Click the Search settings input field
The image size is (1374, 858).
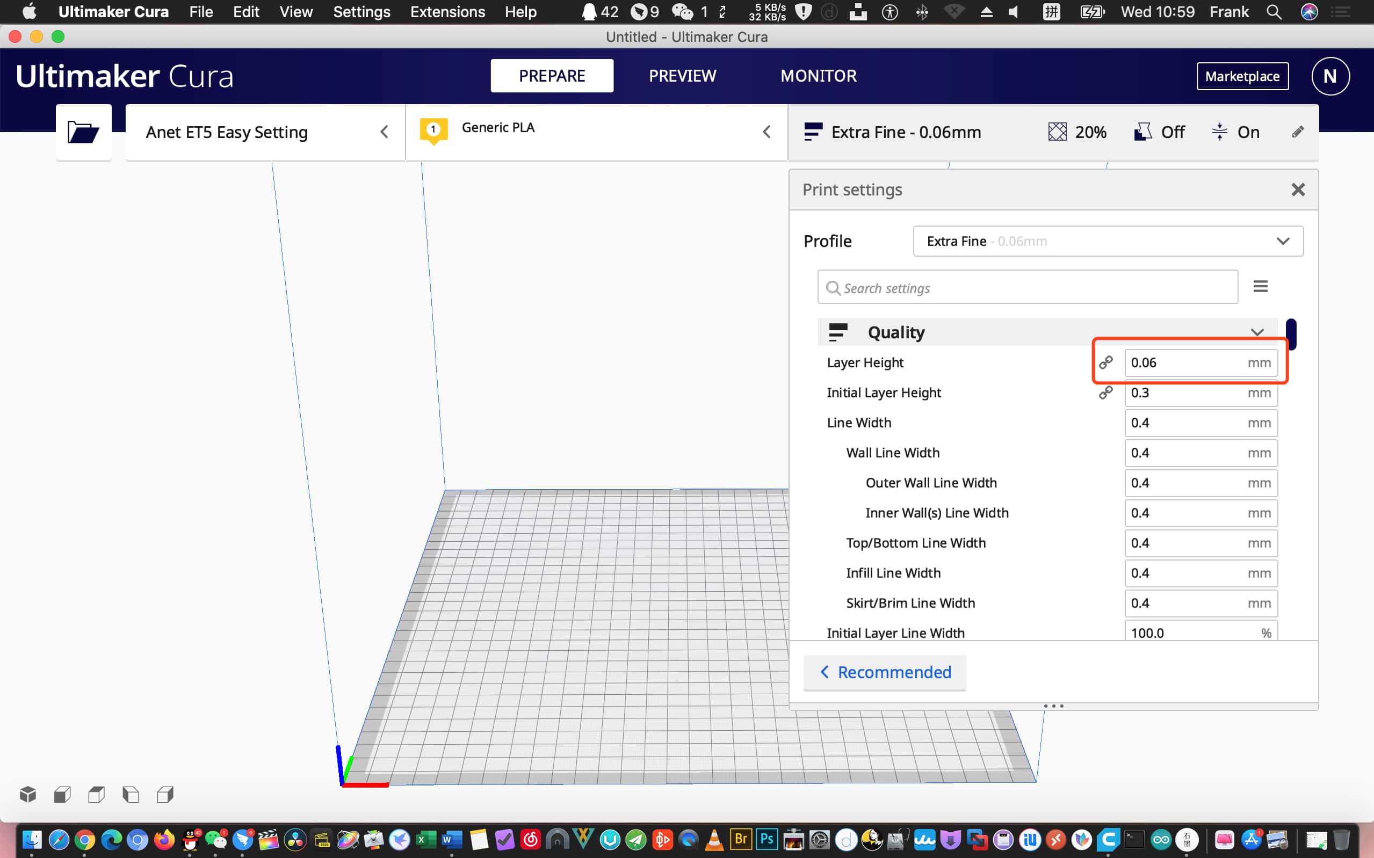click(x=1027, y=288)
